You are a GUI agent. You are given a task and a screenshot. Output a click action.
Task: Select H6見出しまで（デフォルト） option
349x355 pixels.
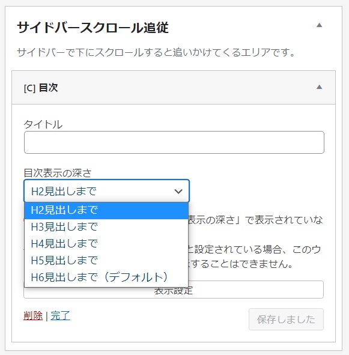pos(106,277)
